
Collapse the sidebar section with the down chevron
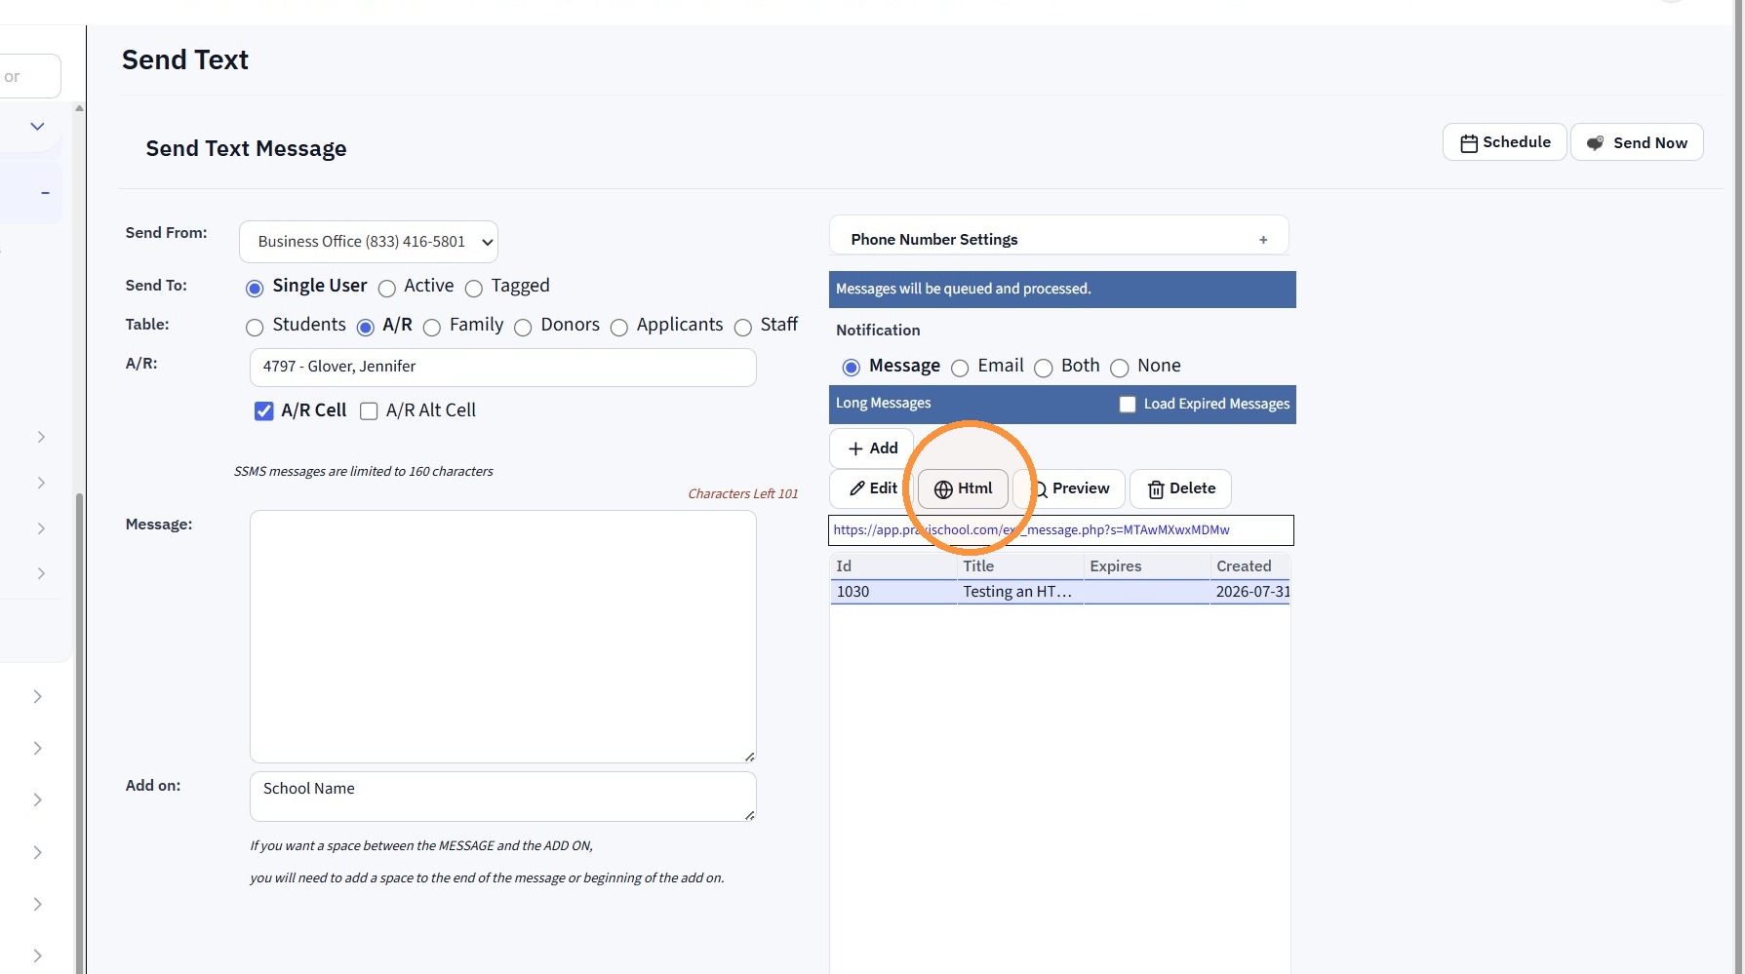pyautogui.click(x=37, y=126)
